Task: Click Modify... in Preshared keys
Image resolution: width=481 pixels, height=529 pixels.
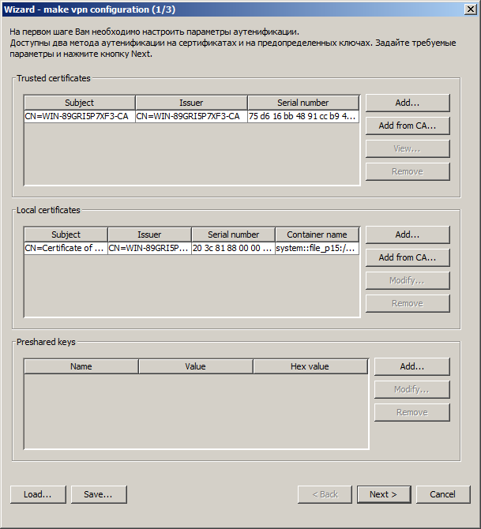Action: tap(411, 389)
